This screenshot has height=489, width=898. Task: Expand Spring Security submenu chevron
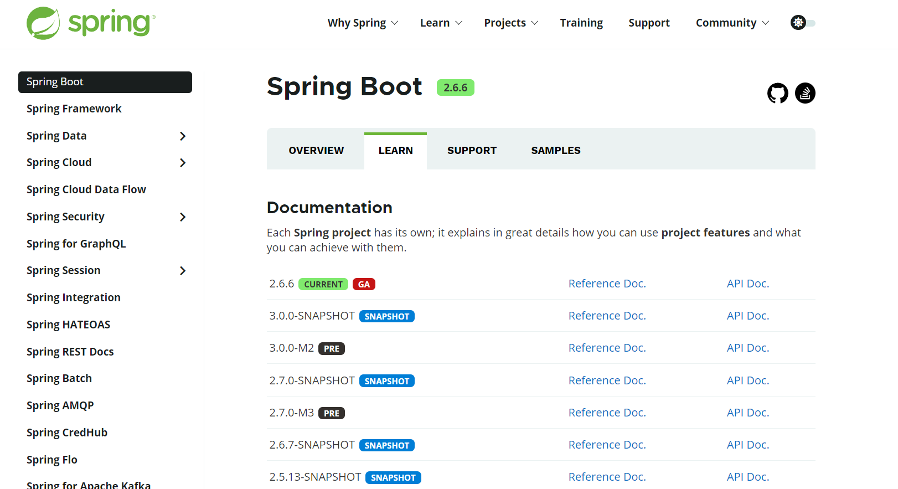click(x=183, y=217)
